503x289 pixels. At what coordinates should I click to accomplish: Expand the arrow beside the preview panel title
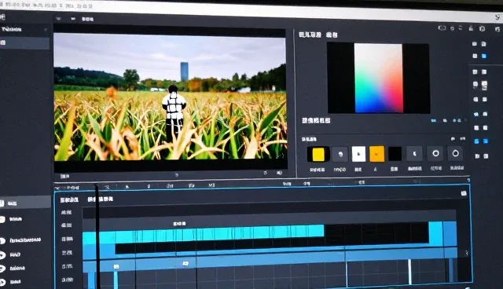[x=58, y=19]
